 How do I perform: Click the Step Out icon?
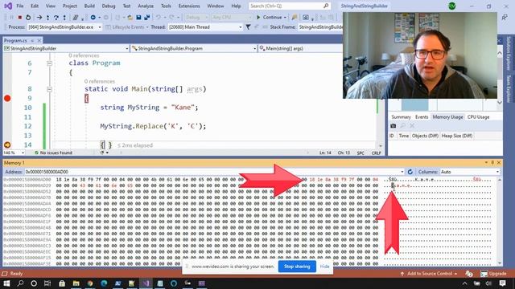64,18
